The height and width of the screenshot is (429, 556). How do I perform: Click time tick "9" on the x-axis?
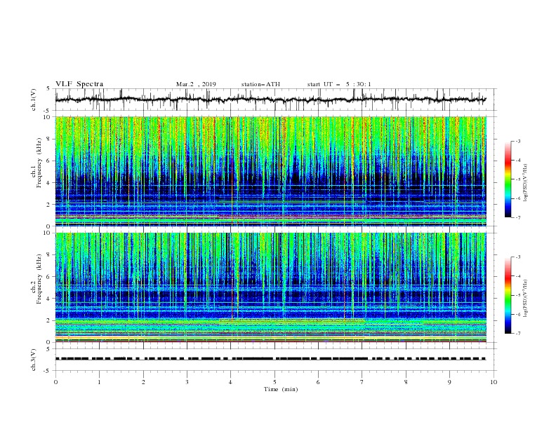(x=449, y=382)
